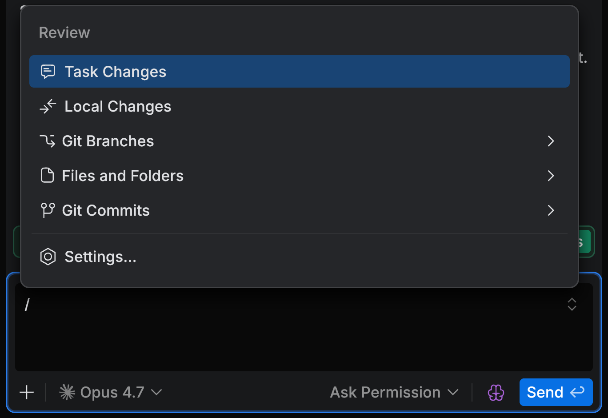The image size is (608, 418).
Task: Click the blue Send button
Action: click(x=556, y=392)
